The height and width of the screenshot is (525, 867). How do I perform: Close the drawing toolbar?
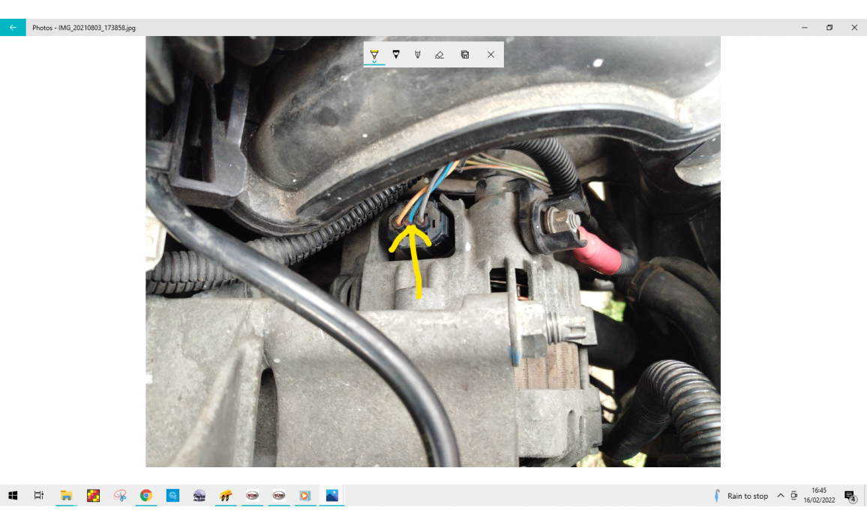click(490, 55)
